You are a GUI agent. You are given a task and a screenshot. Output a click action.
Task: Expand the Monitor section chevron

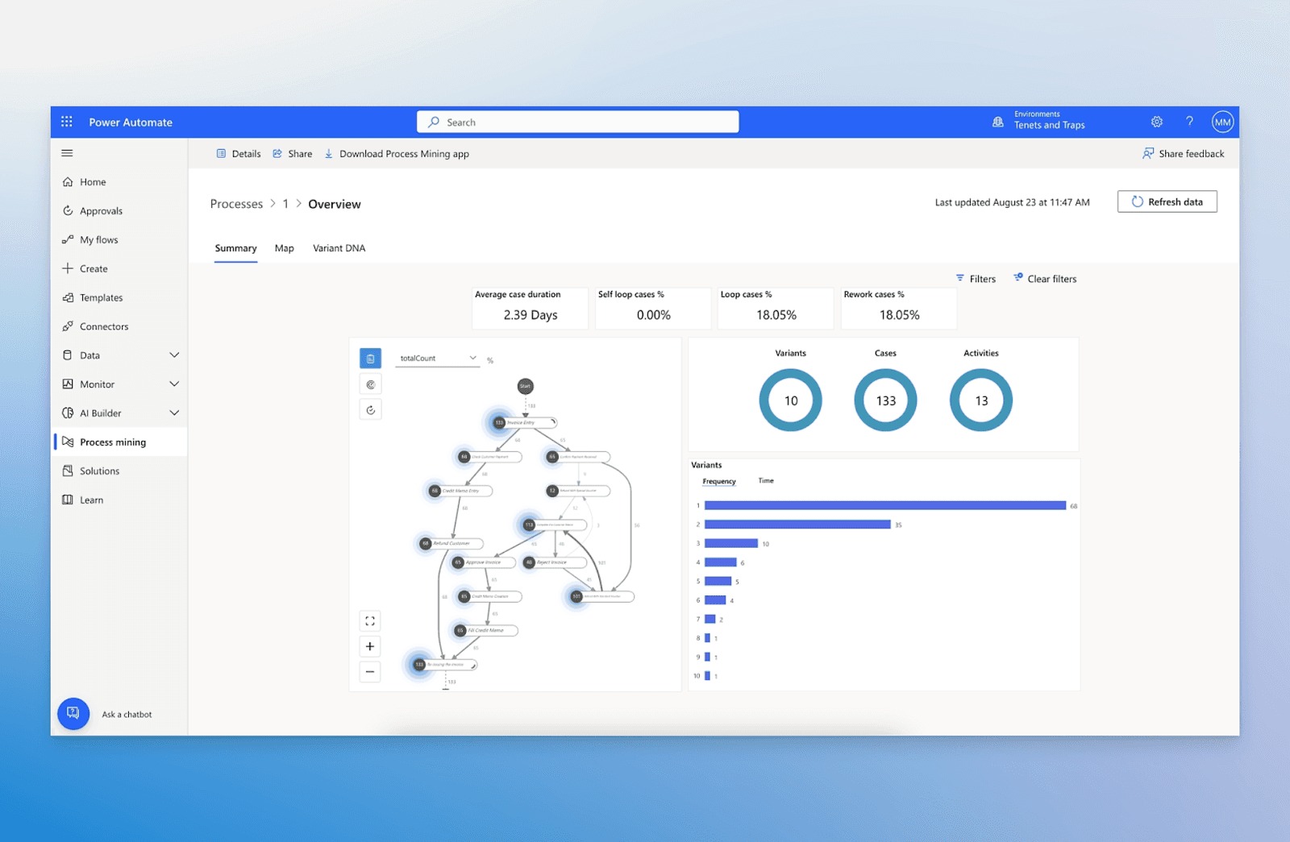(x=174, y=384)
